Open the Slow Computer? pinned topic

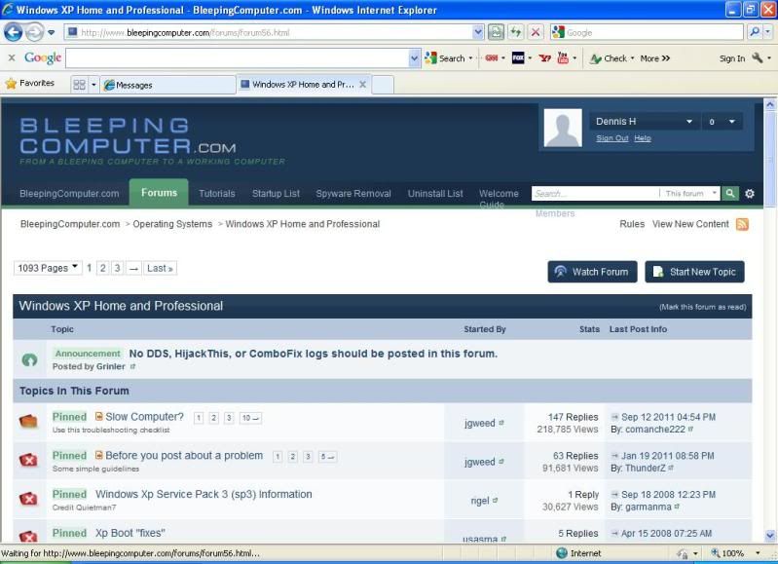pyautogui.click(x=144, y=417)
